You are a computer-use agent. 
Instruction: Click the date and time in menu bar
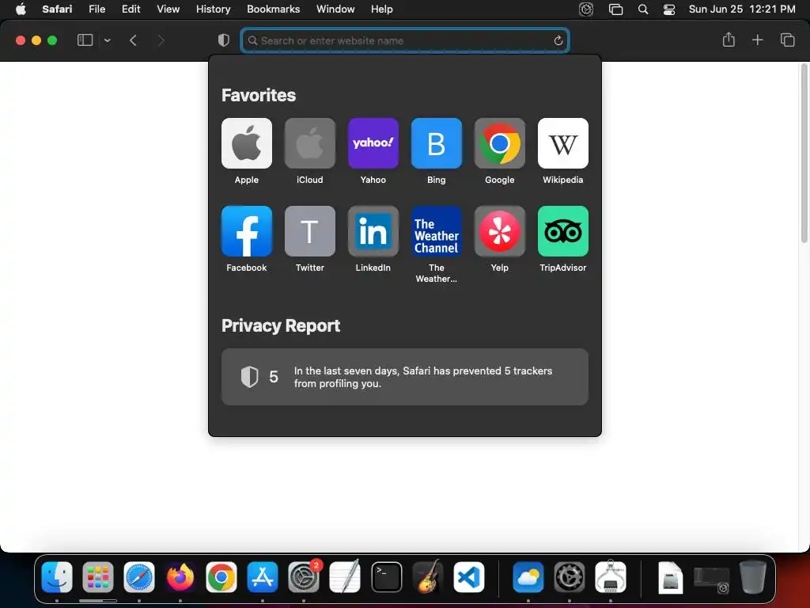[742, 9]
